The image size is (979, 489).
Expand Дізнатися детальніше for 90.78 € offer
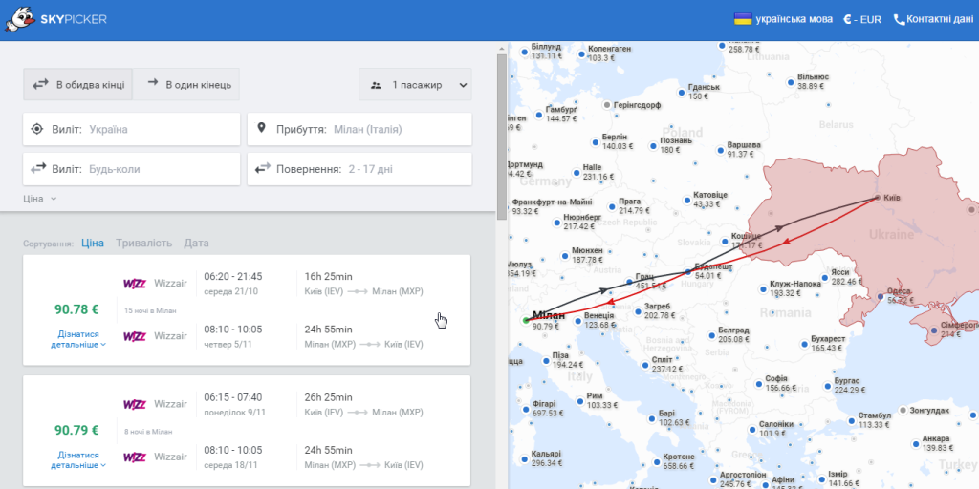pyautogui.click(x=78, y=339)
